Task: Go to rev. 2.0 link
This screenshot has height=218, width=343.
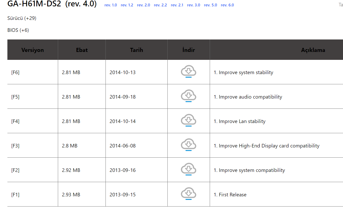Action: pyautogui.click(x=143, y=5)
